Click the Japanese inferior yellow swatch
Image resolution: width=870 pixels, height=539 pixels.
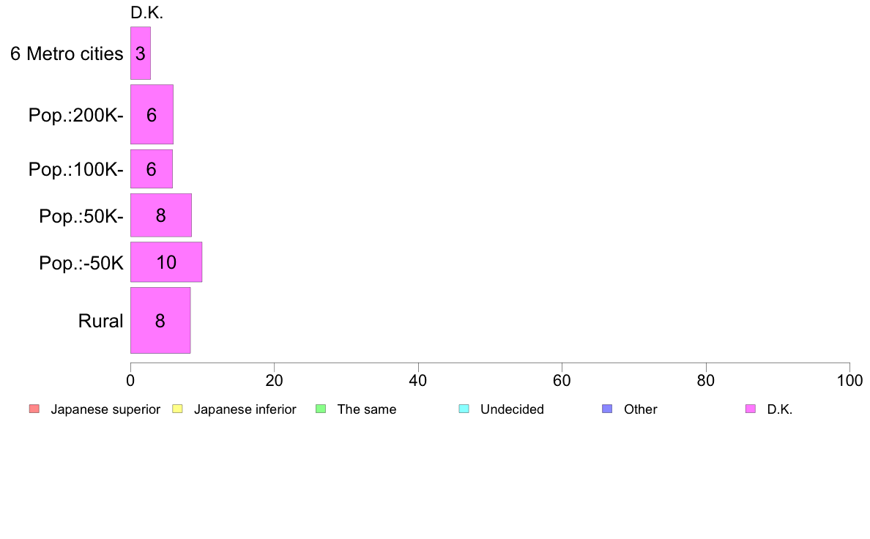(x=177, y=409)
